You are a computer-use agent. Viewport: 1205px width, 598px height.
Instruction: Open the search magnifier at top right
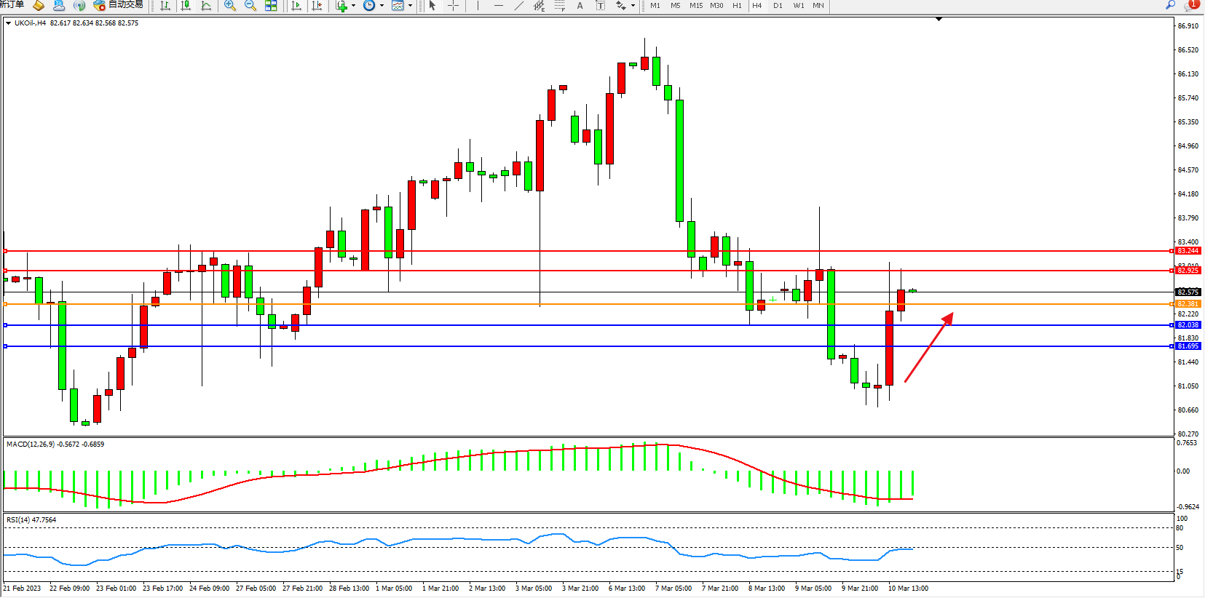pos(1171,5)
